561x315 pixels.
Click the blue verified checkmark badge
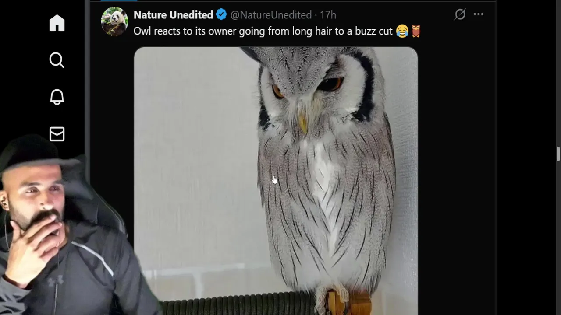221,14
